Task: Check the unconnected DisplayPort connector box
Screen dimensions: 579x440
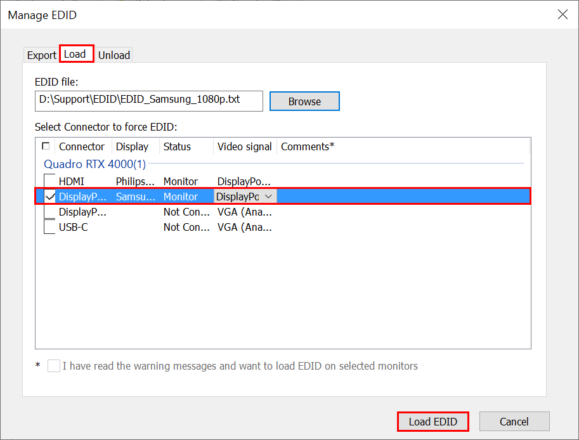Action: [x=49, y=212]
